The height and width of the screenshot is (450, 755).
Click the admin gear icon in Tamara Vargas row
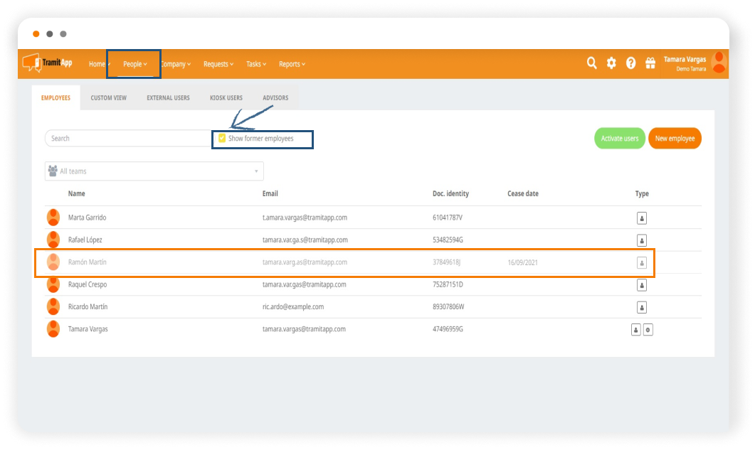[648, 330]
